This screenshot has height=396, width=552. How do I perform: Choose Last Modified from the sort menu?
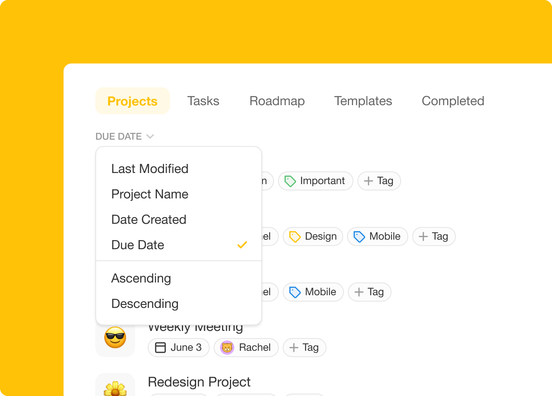pyautogui.click(x=150, y=169)
